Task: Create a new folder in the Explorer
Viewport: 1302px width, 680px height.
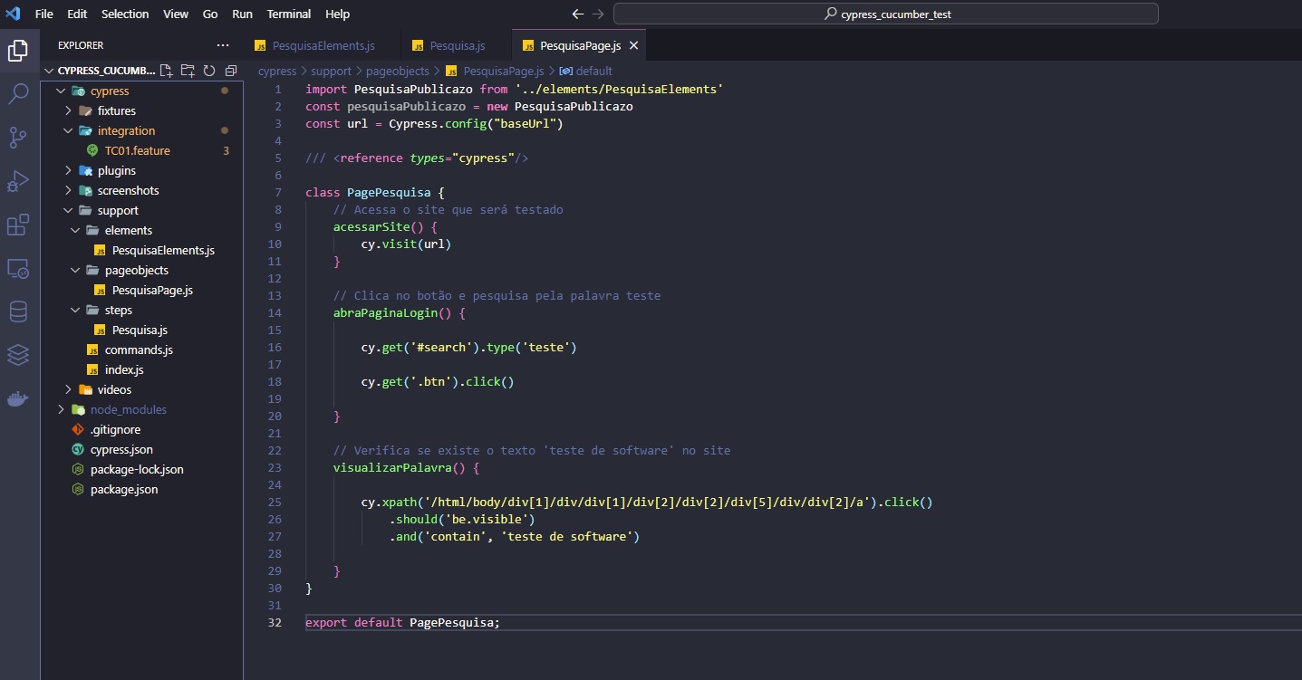Action: point(188,70)
